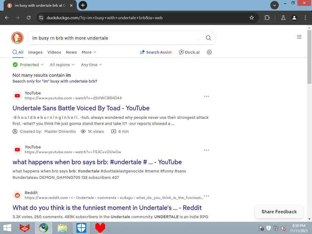
Task: Switch to browser icon in taskbar
Action: pos(44,228)
